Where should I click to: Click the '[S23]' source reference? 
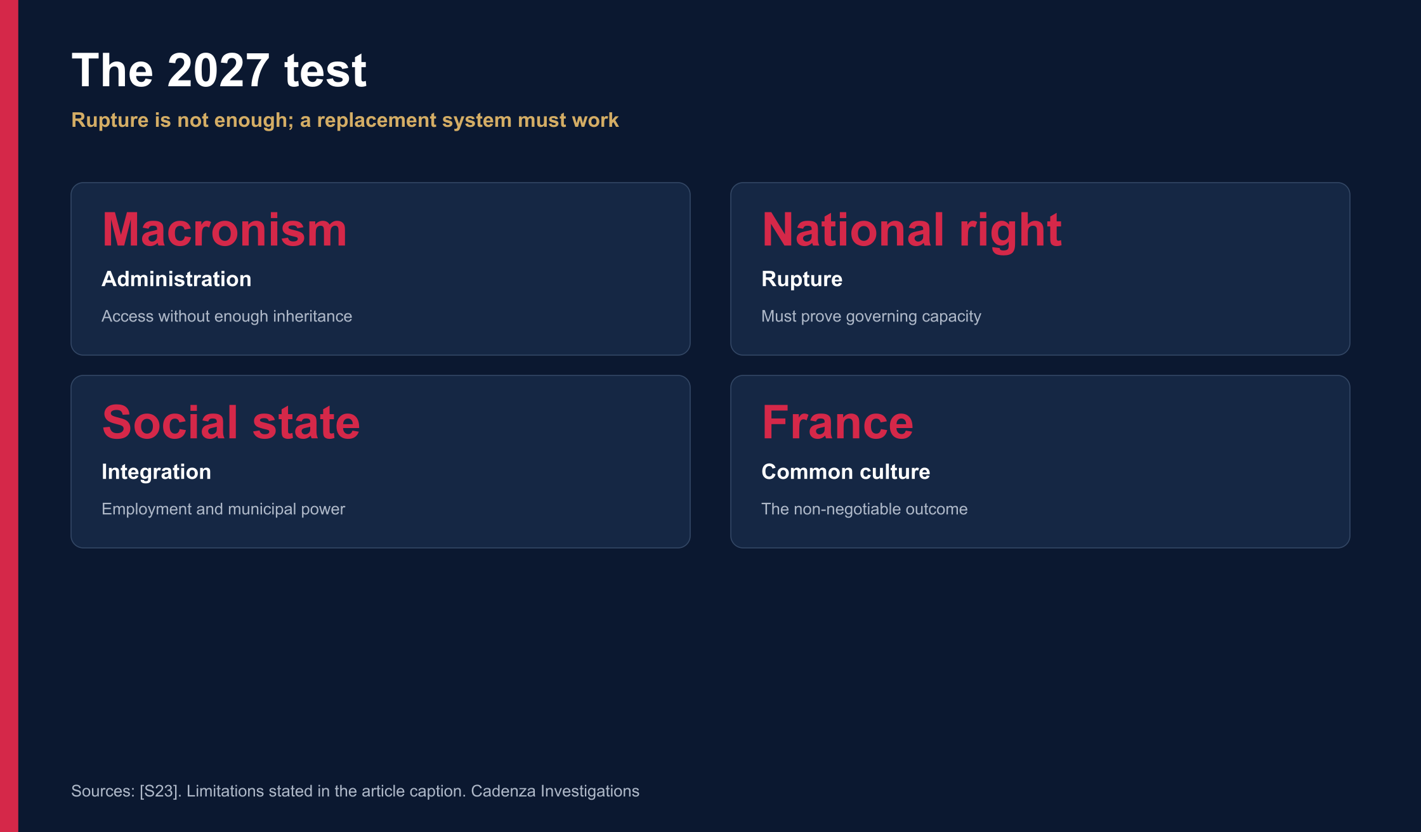pyautogui.click(x=160, y=791)
